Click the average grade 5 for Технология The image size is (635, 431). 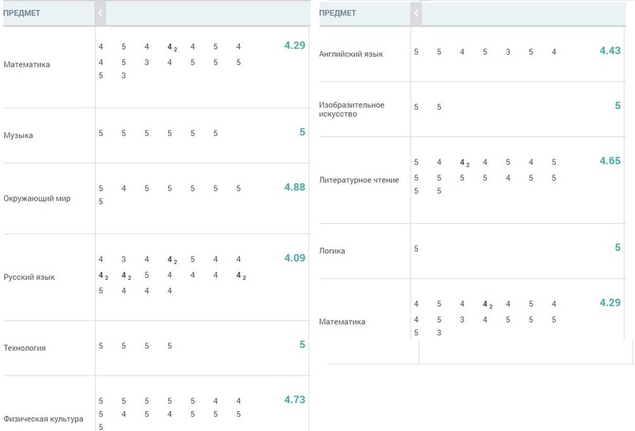click(x=302, y=344)
